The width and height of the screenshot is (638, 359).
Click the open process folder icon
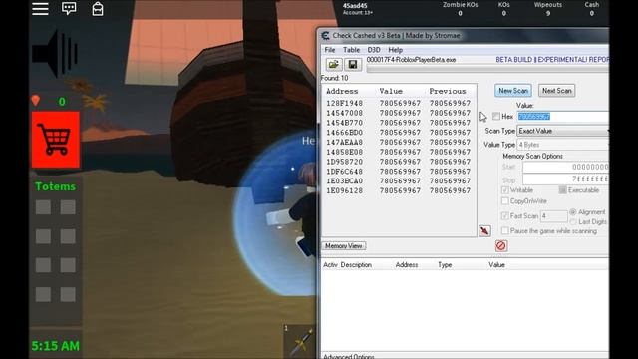pyautogui.click(x=334, y=64)
